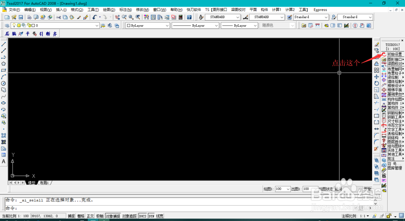Select the Rectangle draw tool
This screenshot has width=405, height=221.
pos(4,70)
